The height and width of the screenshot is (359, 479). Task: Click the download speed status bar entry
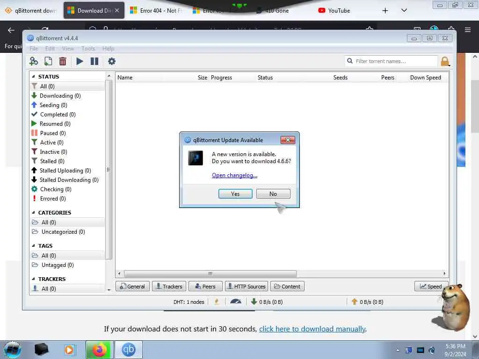[x=267, y=302]
